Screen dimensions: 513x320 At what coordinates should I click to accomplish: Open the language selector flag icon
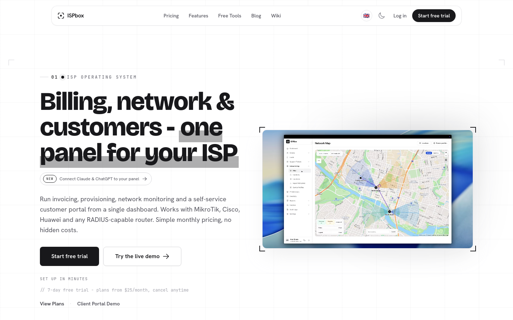pyautogui.click(x=366, y=16)
